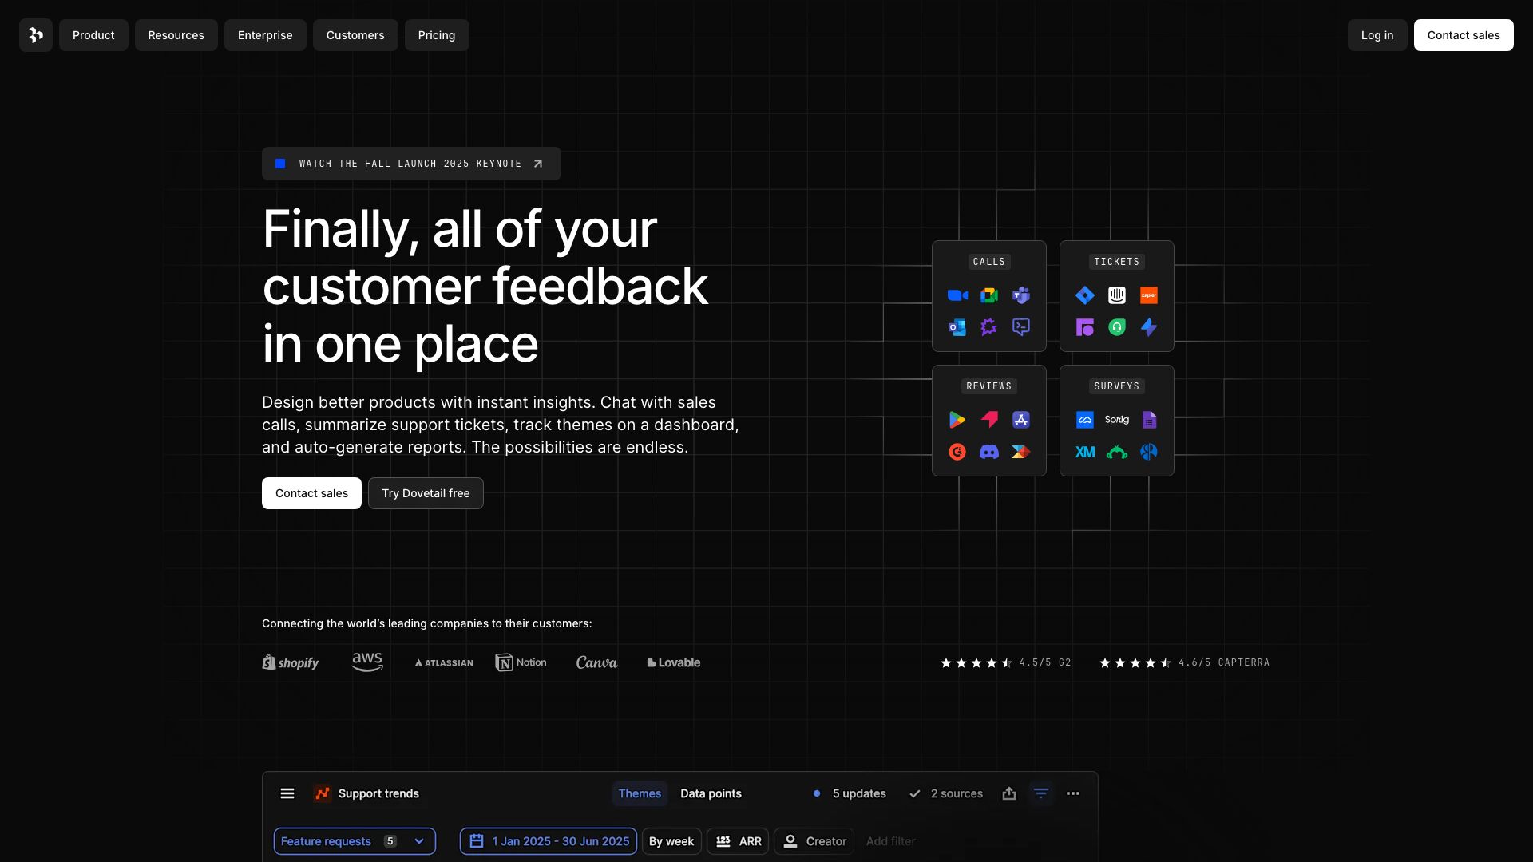Click the G2 icon under Reviews
Image resolution: width=1533 pixels, height=862 pixels.
(x=957, y=452)
